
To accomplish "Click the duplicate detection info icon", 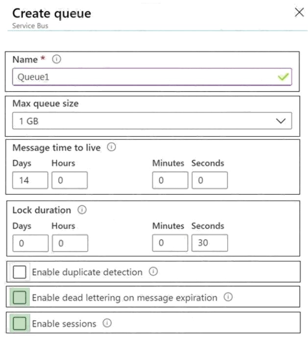I will point(154,272).
